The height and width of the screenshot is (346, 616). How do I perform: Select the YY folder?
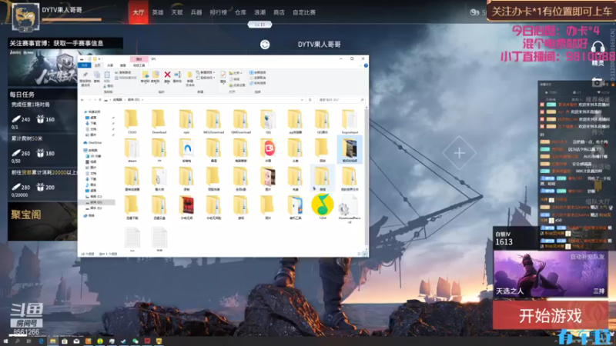click(159, 150)
